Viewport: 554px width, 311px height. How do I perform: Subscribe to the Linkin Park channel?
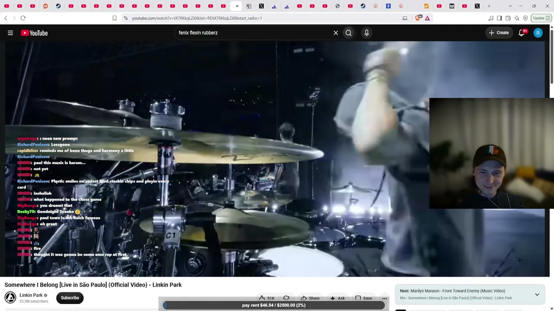[x=70, y=298]
